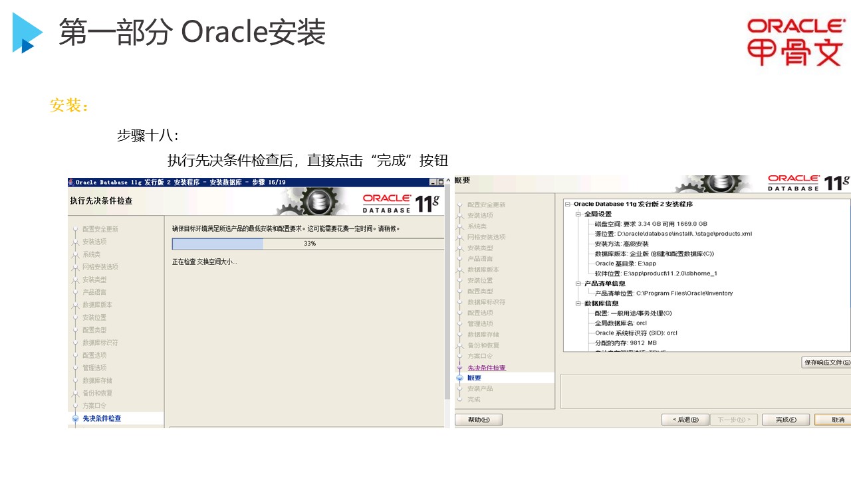Select 管理选项 step in the 执行先决条件检查 window
Screen dimensions: 851x478
click(x=94, y=368)
